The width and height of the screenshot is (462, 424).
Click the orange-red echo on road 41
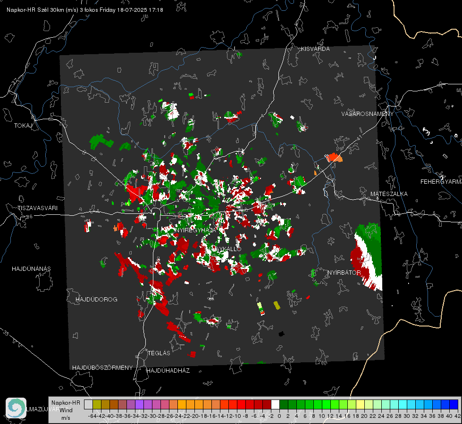point(334,157)
